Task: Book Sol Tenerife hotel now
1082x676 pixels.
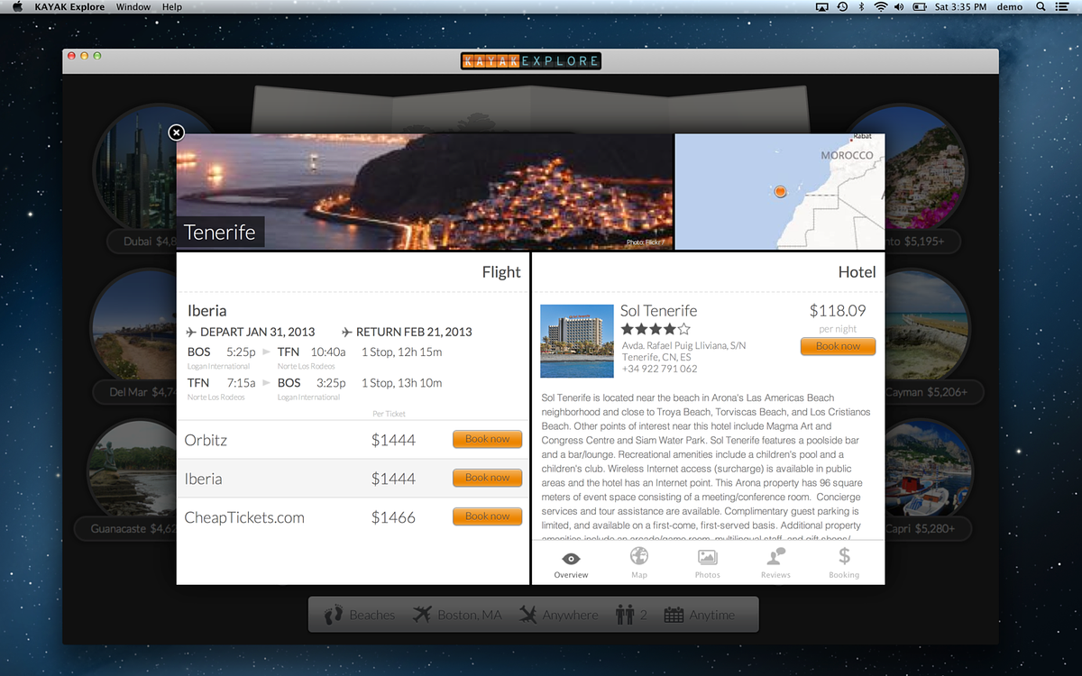Action: tap(838, 346)
